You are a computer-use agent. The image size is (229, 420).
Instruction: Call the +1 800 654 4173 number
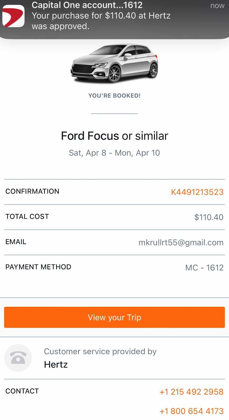coord(192,411)
